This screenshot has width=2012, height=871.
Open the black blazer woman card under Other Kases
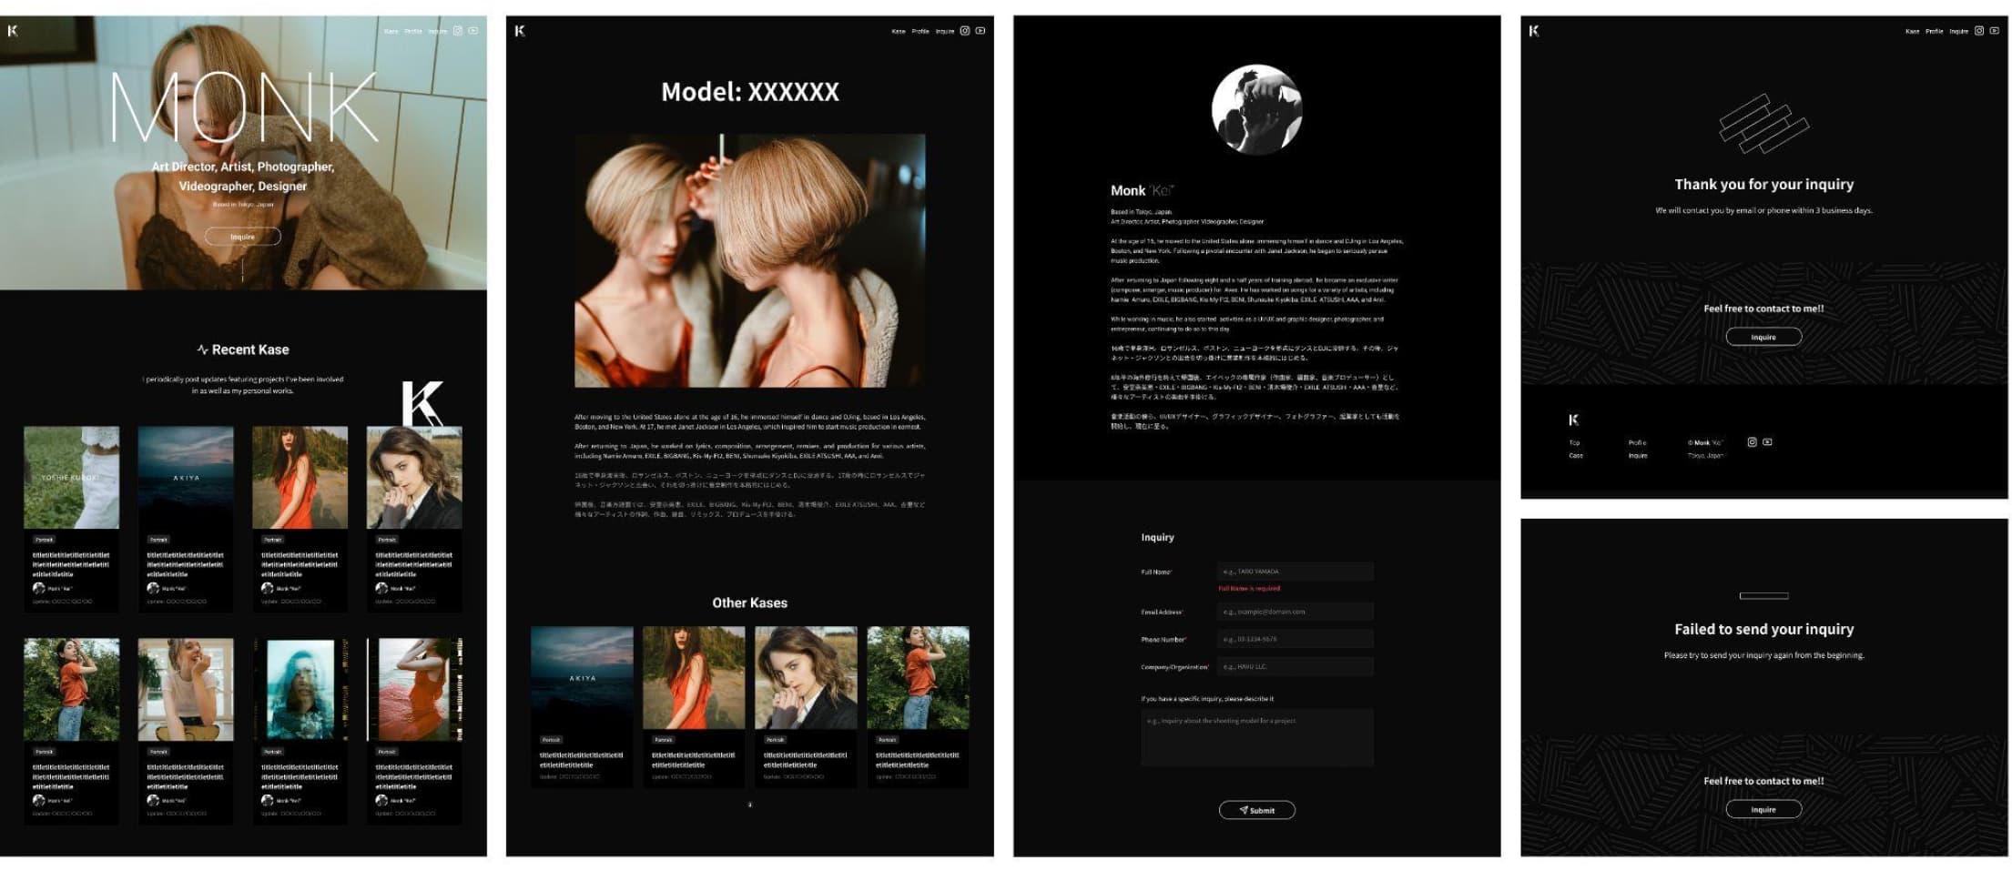click(x=806, y=706)
